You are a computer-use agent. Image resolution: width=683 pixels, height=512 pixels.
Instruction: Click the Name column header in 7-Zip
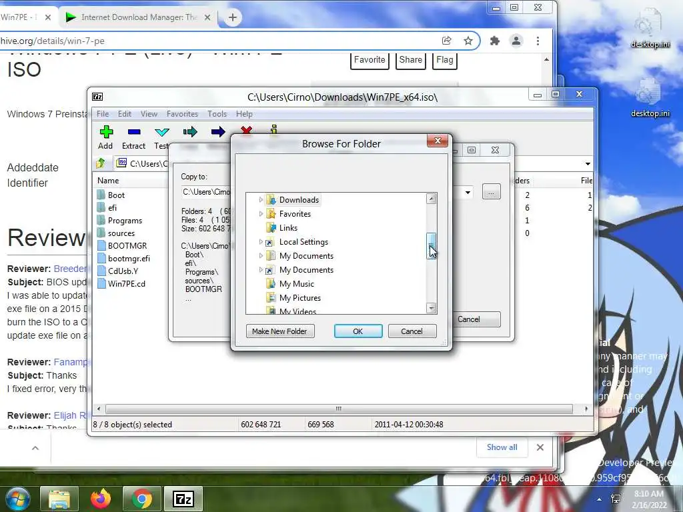108,180
